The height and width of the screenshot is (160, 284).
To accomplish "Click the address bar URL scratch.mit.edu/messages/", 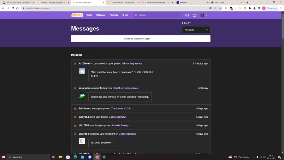I will pyautogui.click(x=38, y=8).
